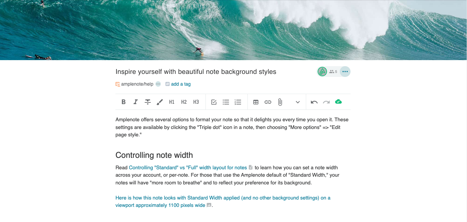Insert a numbered list
The height and width of the screenshot is (222, 467).
tap(238, 102)
